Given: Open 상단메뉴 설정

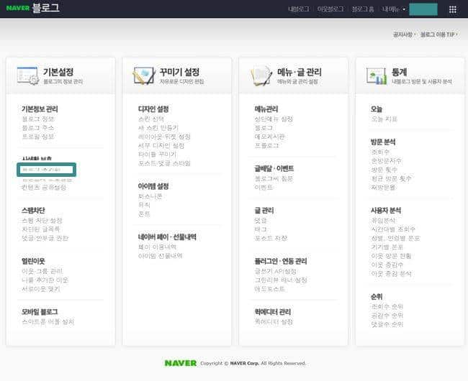Looking at the screenshot, I should [x=274, y=119].
